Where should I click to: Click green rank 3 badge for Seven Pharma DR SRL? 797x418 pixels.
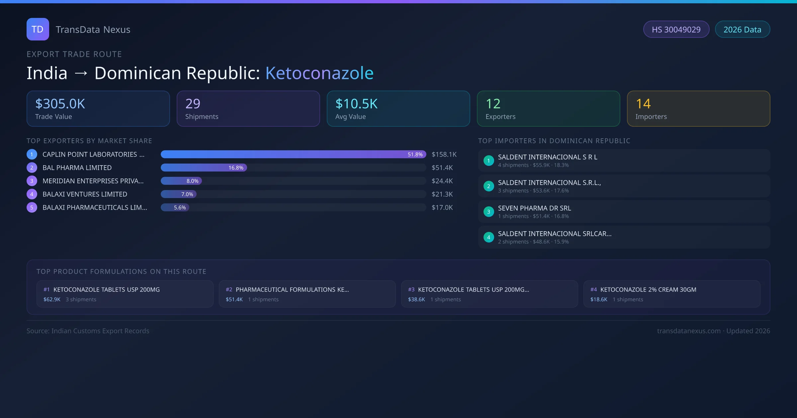pyautogui.click(x=488, y=212)
